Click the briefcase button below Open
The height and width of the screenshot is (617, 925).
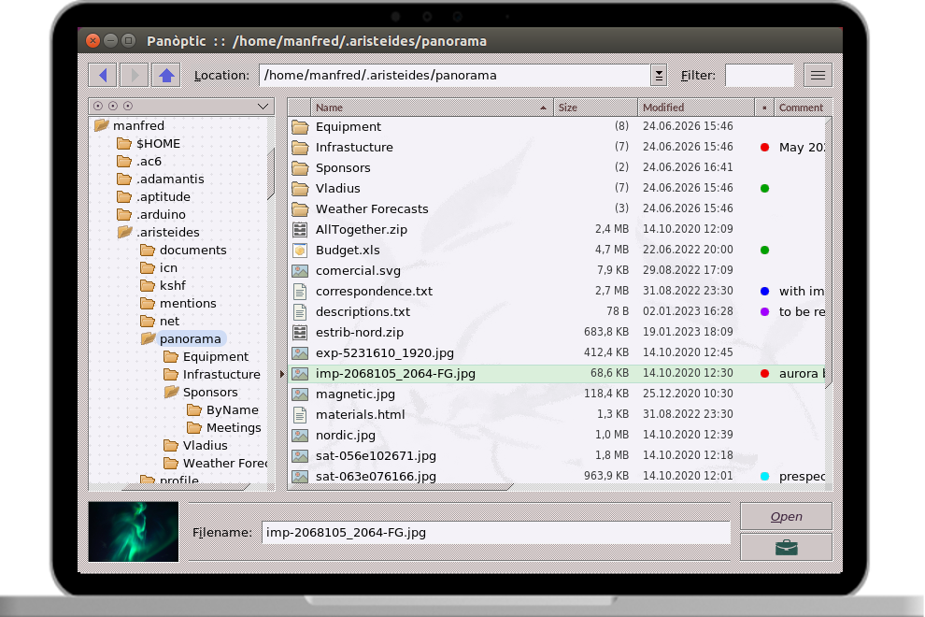click(x=787, y=547)
